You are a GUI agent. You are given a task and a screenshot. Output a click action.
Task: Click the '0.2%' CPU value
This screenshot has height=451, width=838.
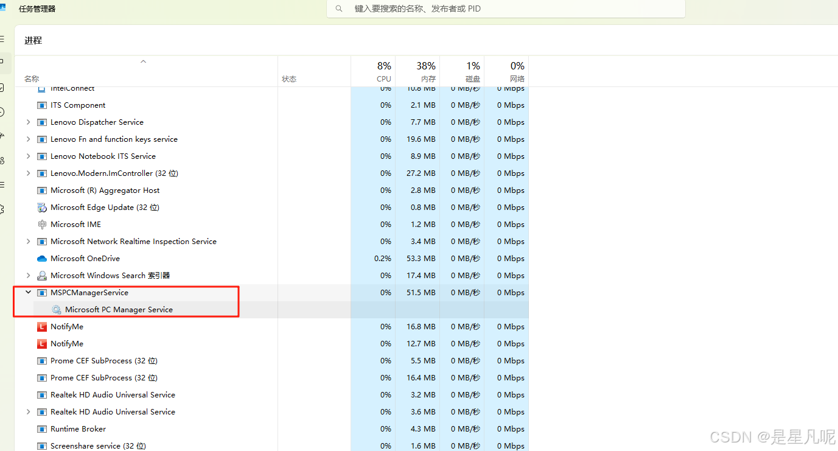pos(383,259)
